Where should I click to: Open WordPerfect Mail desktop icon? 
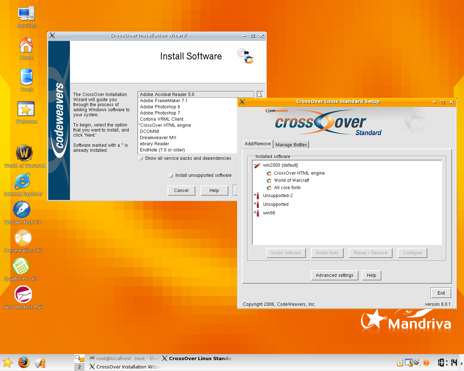pos(23,294)
